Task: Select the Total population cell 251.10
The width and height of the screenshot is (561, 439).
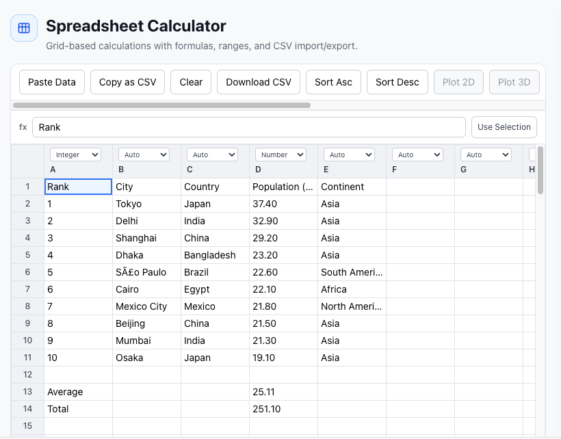Action: pos(283,409)
